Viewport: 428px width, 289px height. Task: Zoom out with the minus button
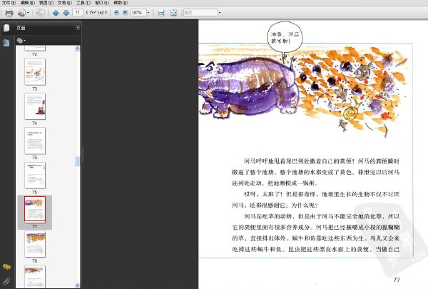(x=116, y=13)
